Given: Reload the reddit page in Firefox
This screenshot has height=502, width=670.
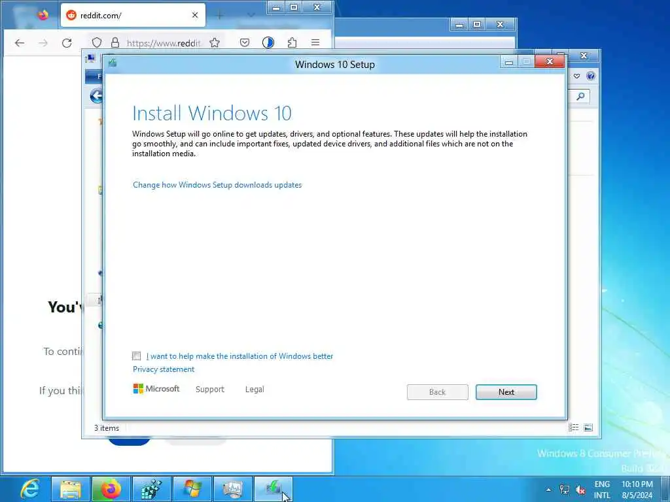Looking at the screenshot, I should point(67,42).
